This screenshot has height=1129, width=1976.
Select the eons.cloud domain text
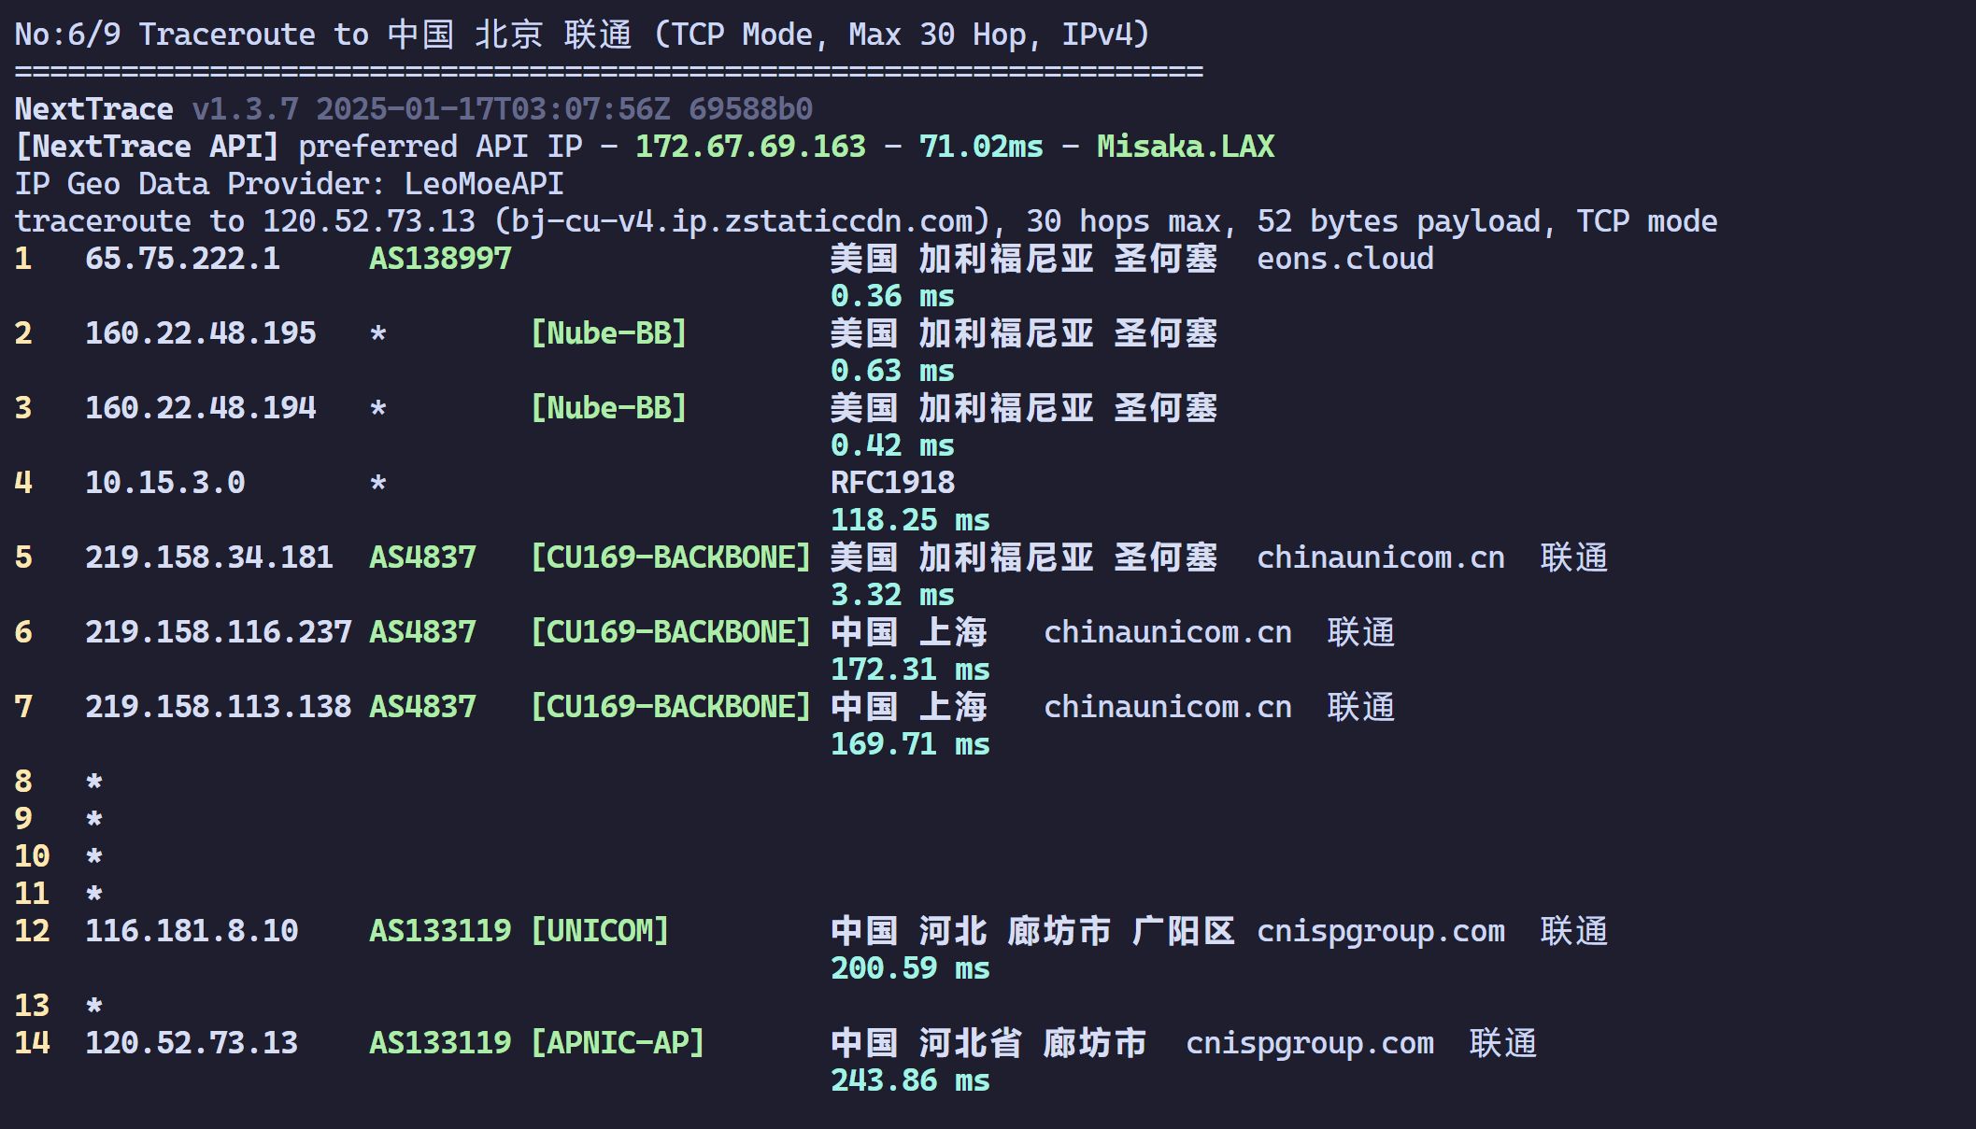(1345, 259)
